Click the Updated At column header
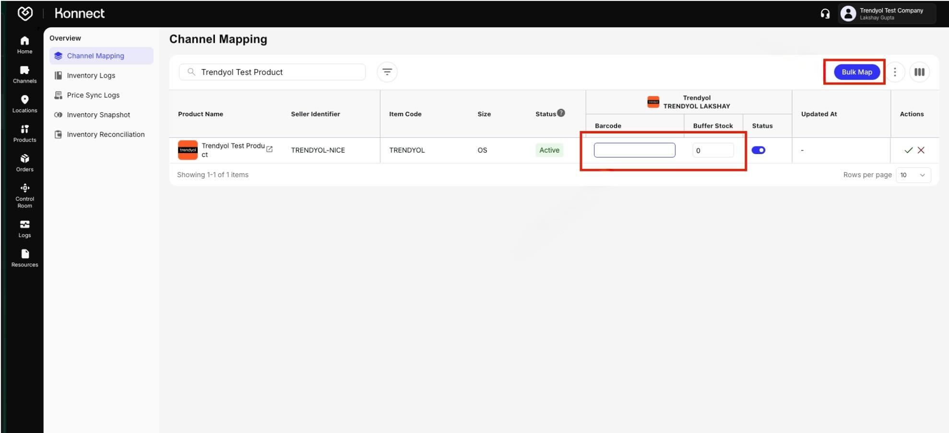Viewport: 949px width, 433px height. point(819,114)
